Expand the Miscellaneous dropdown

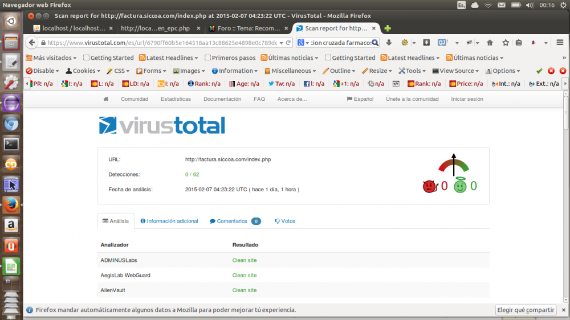click(x=291, y=71)
